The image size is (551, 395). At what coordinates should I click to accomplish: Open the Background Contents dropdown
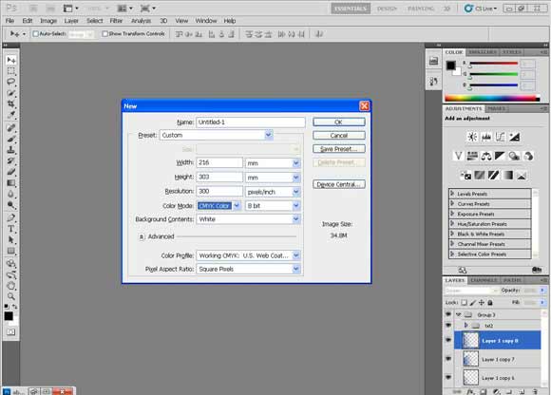pyautogui.click(x=248, y=219)
